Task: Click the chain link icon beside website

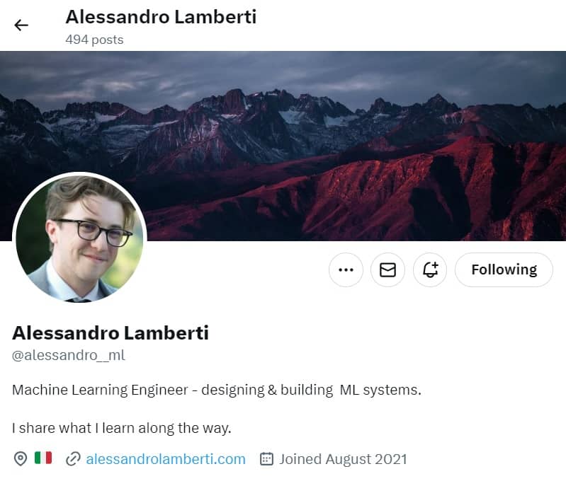Action: coord(73,459)
